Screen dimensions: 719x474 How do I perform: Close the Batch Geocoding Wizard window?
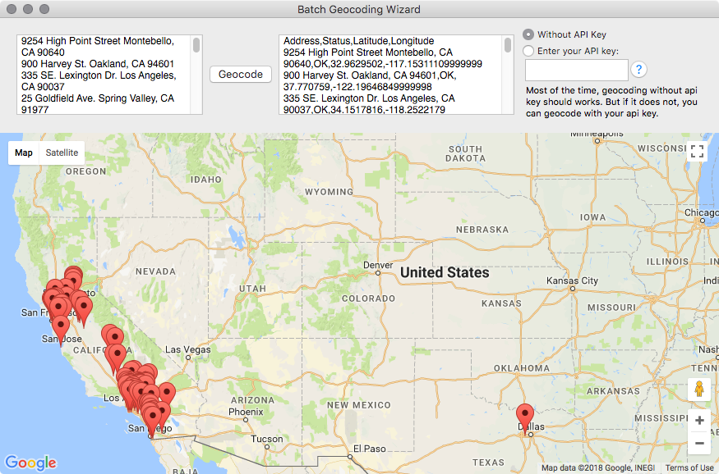point(12,9)
